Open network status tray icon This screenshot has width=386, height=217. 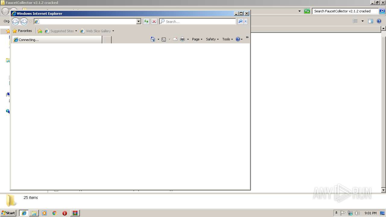pos(350,213)
